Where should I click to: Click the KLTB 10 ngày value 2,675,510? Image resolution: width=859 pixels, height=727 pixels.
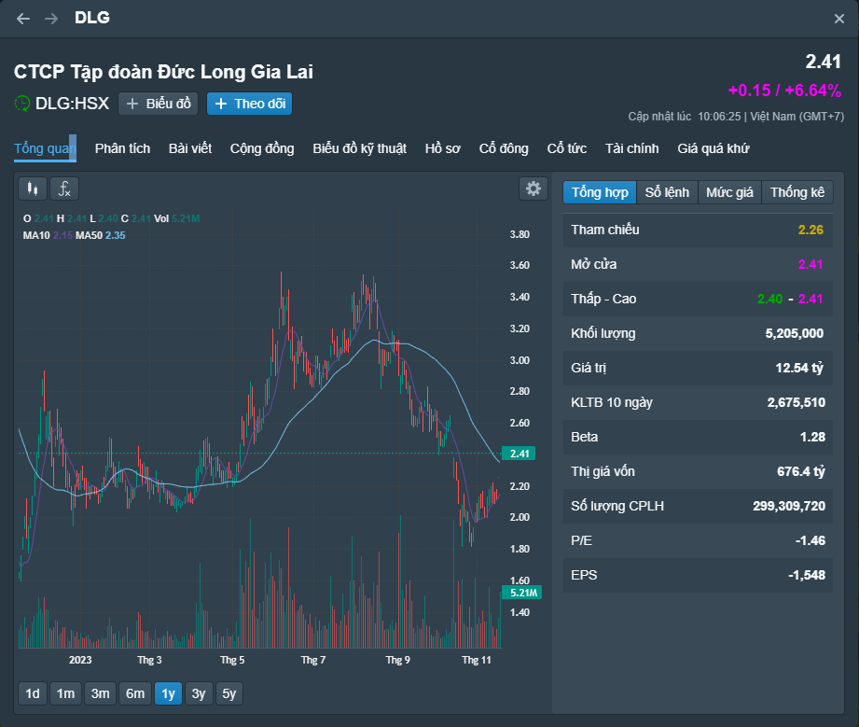[x=796, y=402]
